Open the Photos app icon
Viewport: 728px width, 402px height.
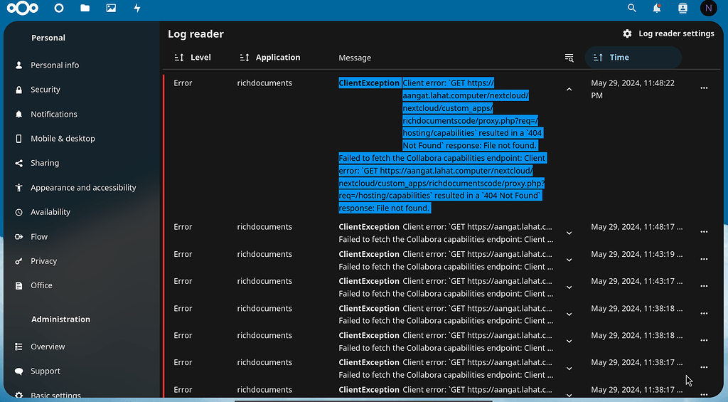pos(111,8)
